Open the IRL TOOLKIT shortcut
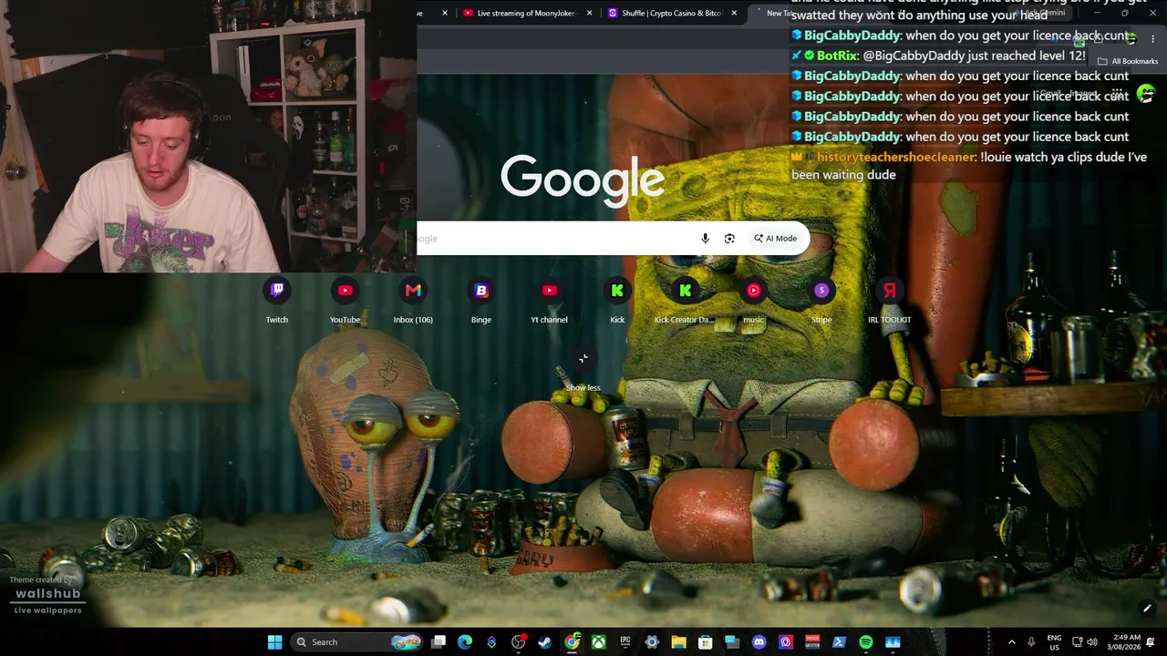The width and height of the screenshot is (1167, 656). 890,301
